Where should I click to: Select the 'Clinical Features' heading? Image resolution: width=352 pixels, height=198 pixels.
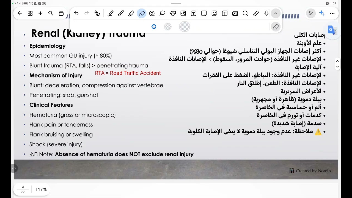(x=51, y=105)
